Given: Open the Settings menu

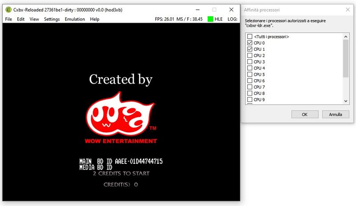Looking at the screenshot, I should 52,19.
